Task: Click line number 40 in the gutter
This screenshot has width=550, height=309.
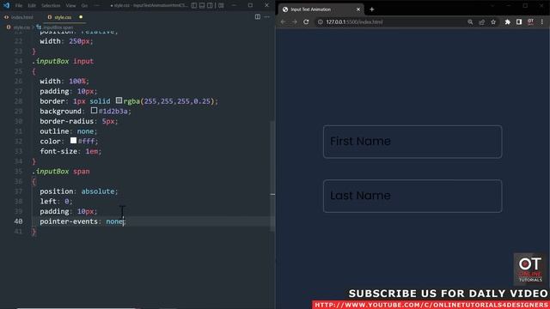Action: point(18,221)
